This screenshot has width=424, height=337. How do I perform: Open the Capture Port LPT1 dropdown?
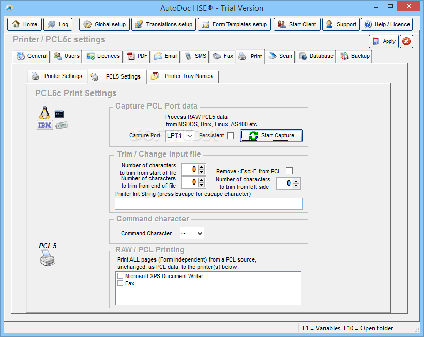[180, 135]
